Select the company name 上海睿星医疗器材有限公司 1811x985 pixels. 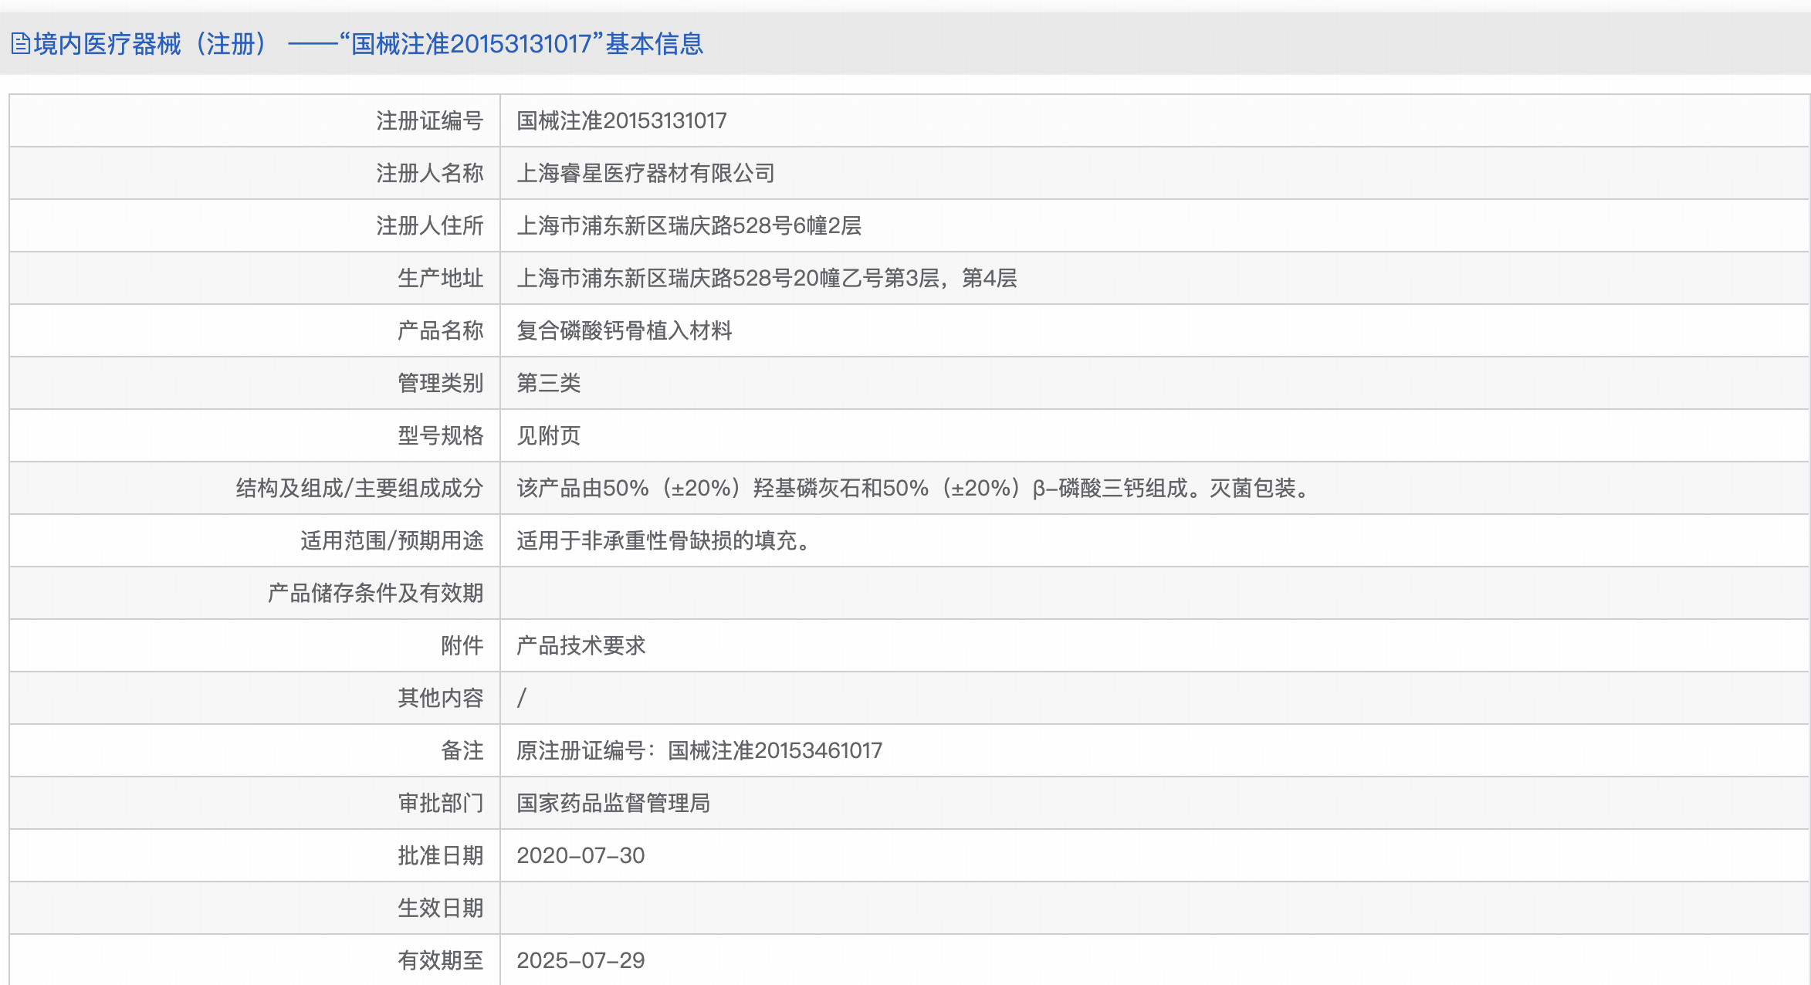[x=647, y=173]
